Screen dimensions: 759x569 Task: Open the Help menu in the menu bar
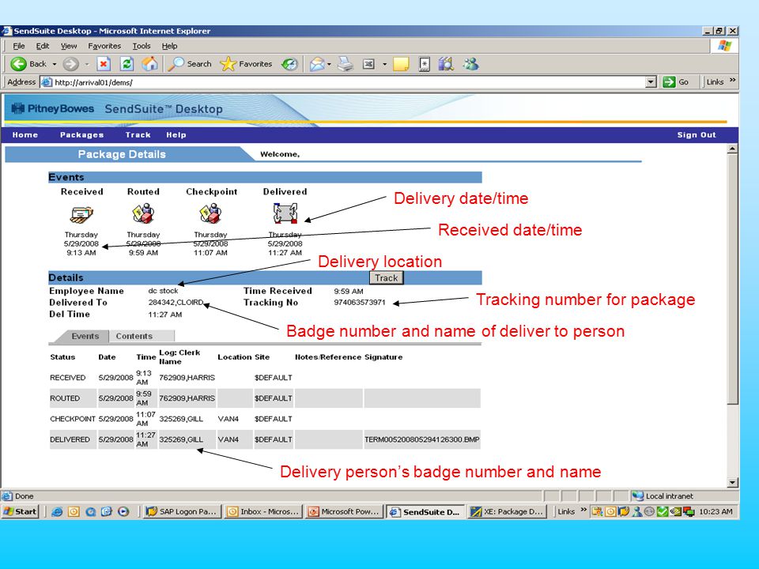click(x=169, y=46)
